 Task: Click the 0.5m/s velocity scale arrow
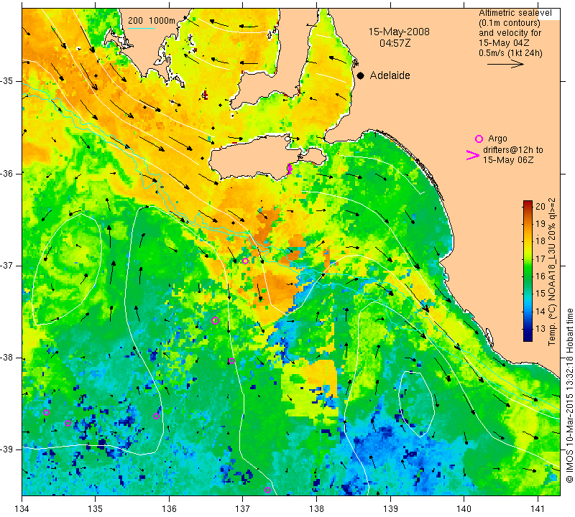pos(506,64)
